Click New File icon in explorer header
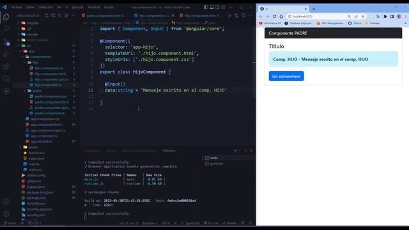 47,15
